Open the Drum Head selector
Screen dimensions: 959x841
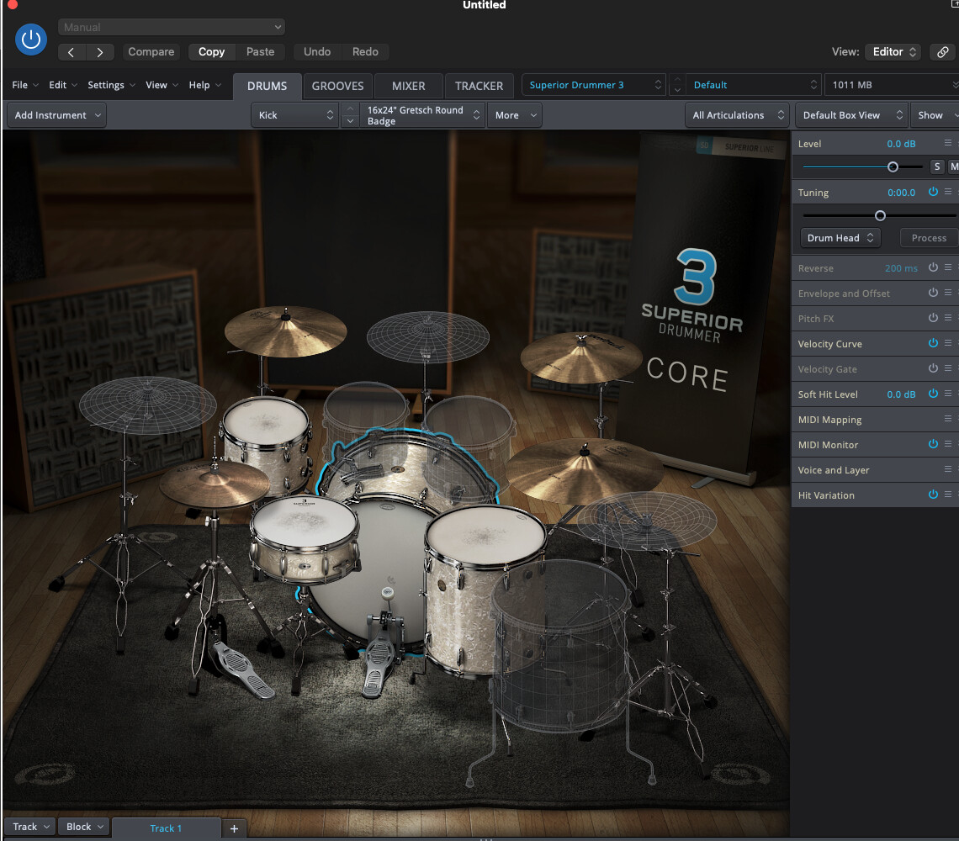point(840,238)
